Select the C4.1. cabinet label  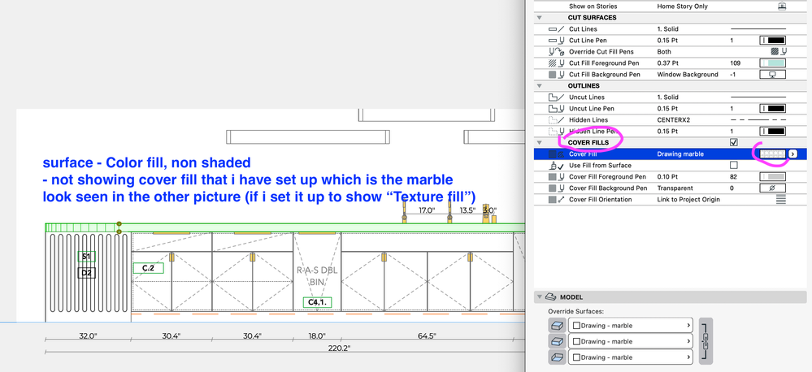(x=318, y=302)
